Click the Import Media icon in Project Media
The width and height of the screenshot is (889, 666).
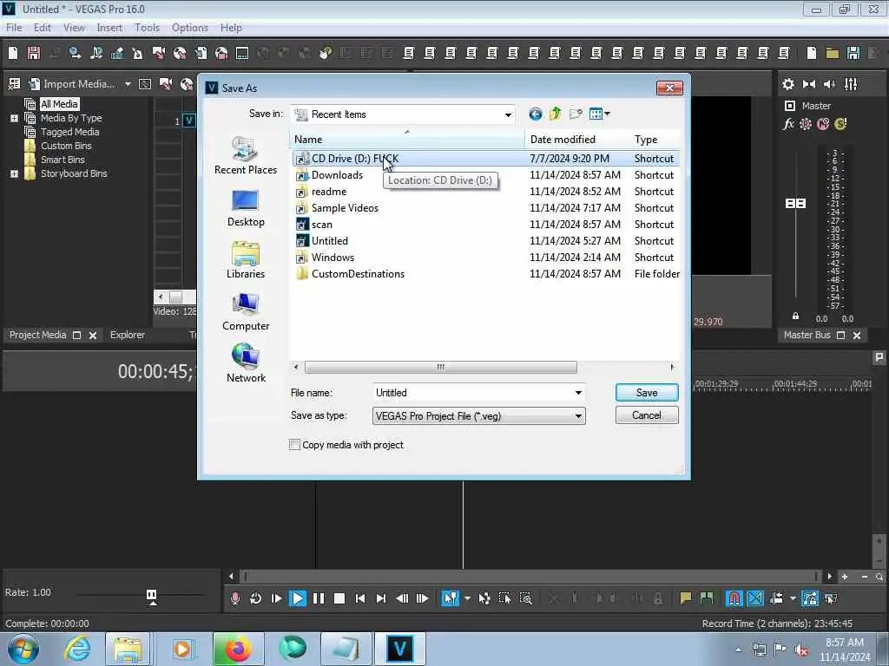pyautogui.click(x=34, y=84)
